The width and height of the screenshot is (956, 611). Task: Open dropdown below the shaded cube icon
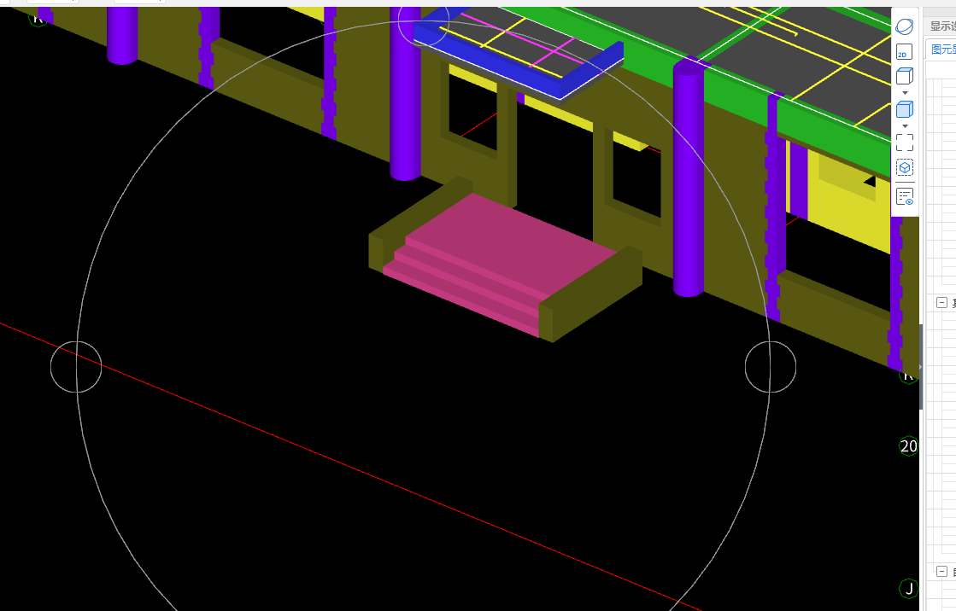pyautogui.click(x=905, y=126)
